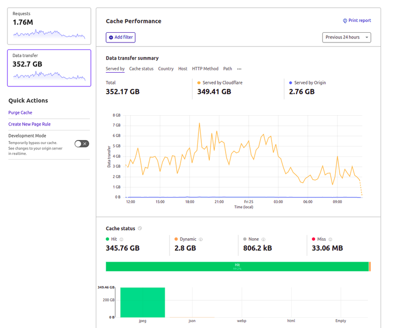Click the info icon beside Miss
403x328 pixels.
330,240
